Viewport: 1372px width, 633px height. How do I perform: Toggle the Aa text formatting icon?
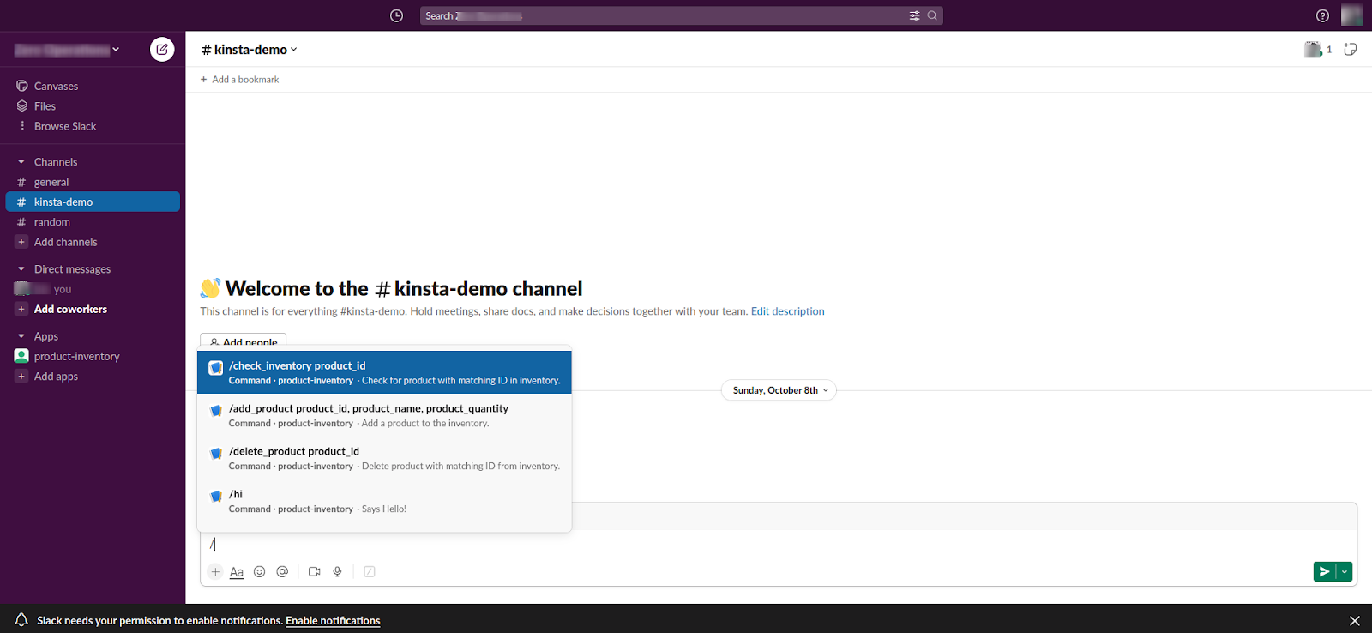237,572
